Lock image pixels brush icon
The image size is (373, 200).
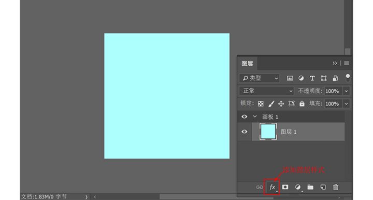[x=271, y=104]
